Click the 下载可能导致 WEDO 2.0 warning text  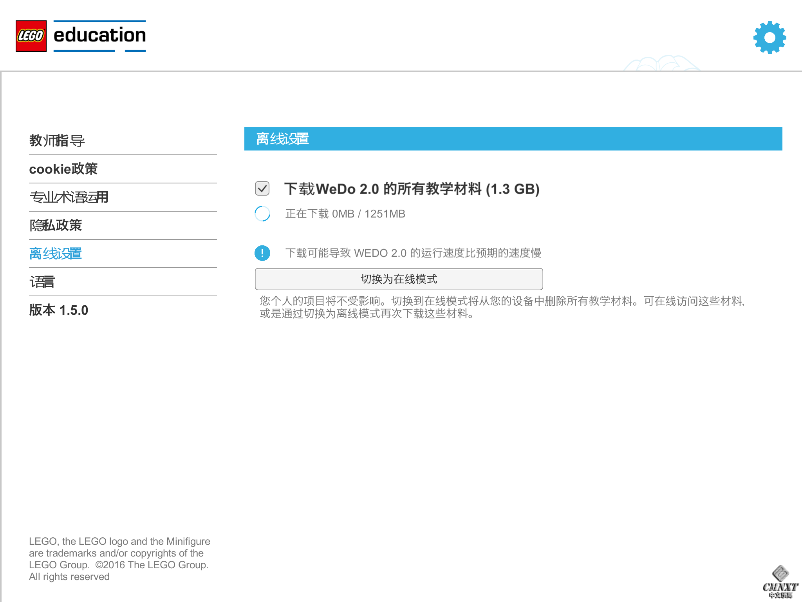point(413,253)
